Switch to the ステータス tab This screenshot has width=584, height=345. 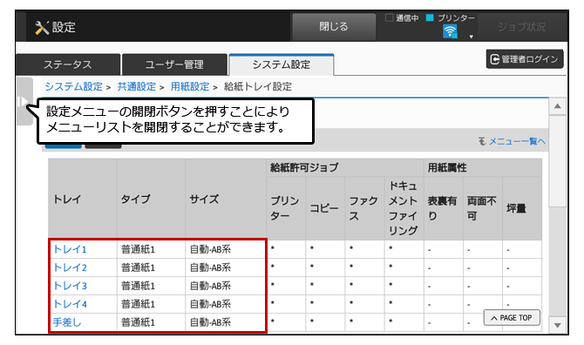click(x=68, y=64)
